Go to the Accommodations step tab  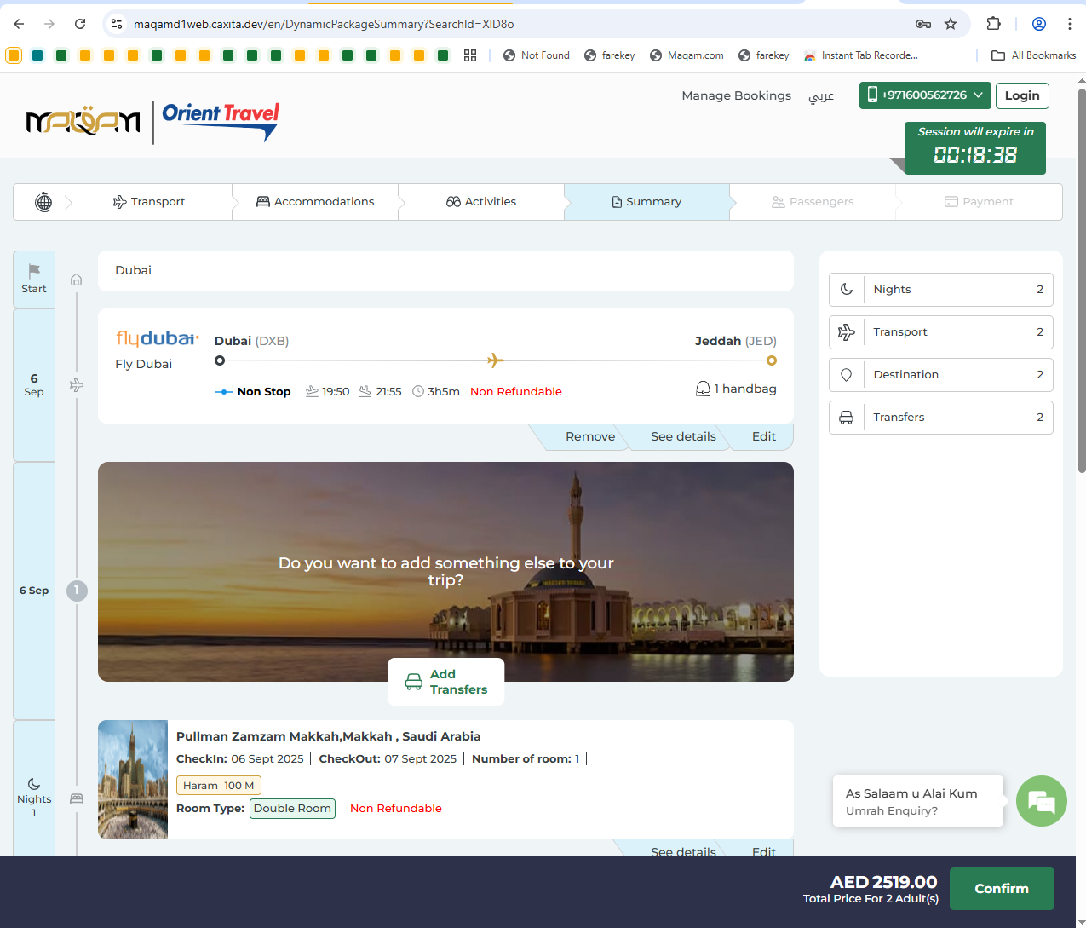click(x=315, y=202)
